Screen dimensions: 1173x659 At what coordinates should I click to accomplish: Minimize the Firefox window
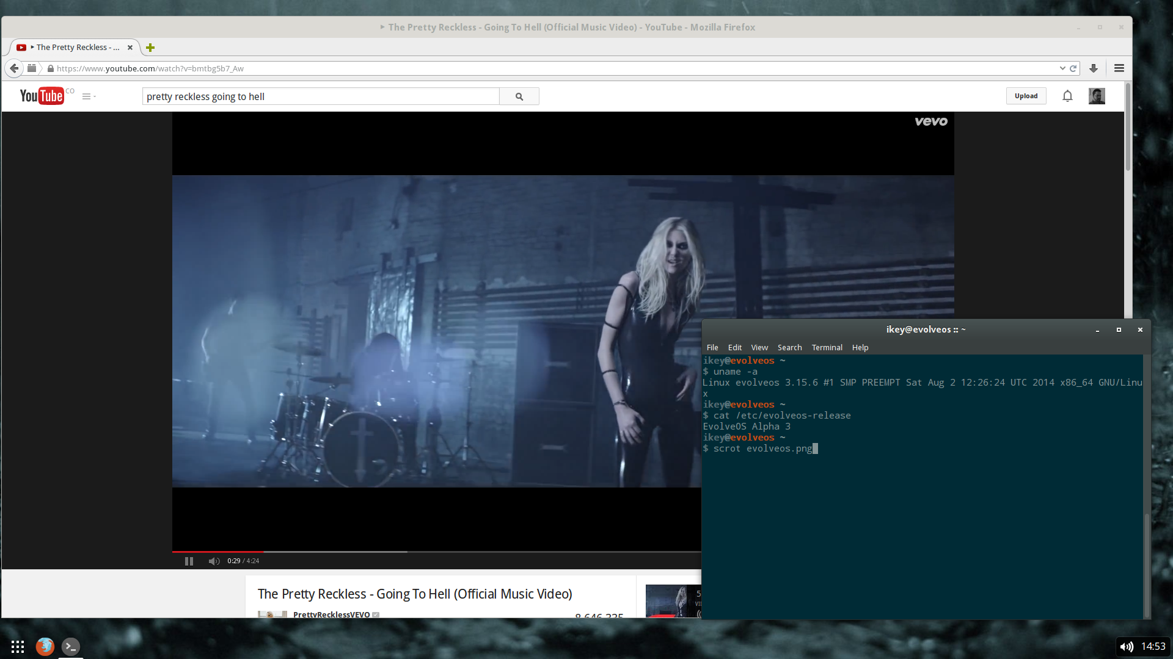[1078, 27]
